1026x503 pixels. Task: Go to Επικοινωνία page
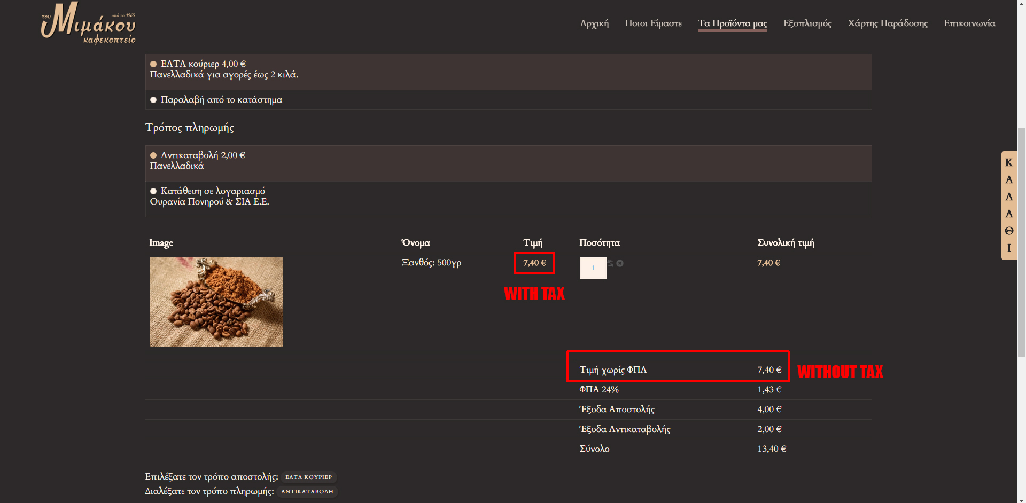coord(969,23)
